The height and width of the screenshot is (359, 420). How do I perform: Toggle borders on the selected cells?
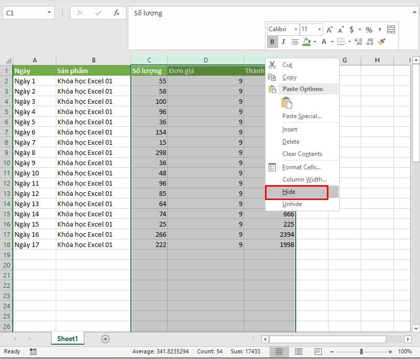(x=340, y=41)
